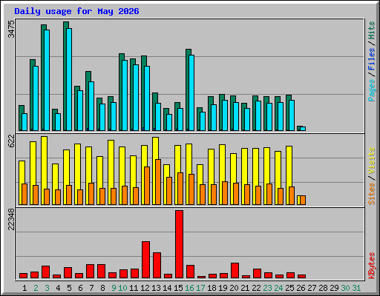Click the orange Sites bar for day 19
The width and height of the screenshot is (380, 296).
point(225,193)
